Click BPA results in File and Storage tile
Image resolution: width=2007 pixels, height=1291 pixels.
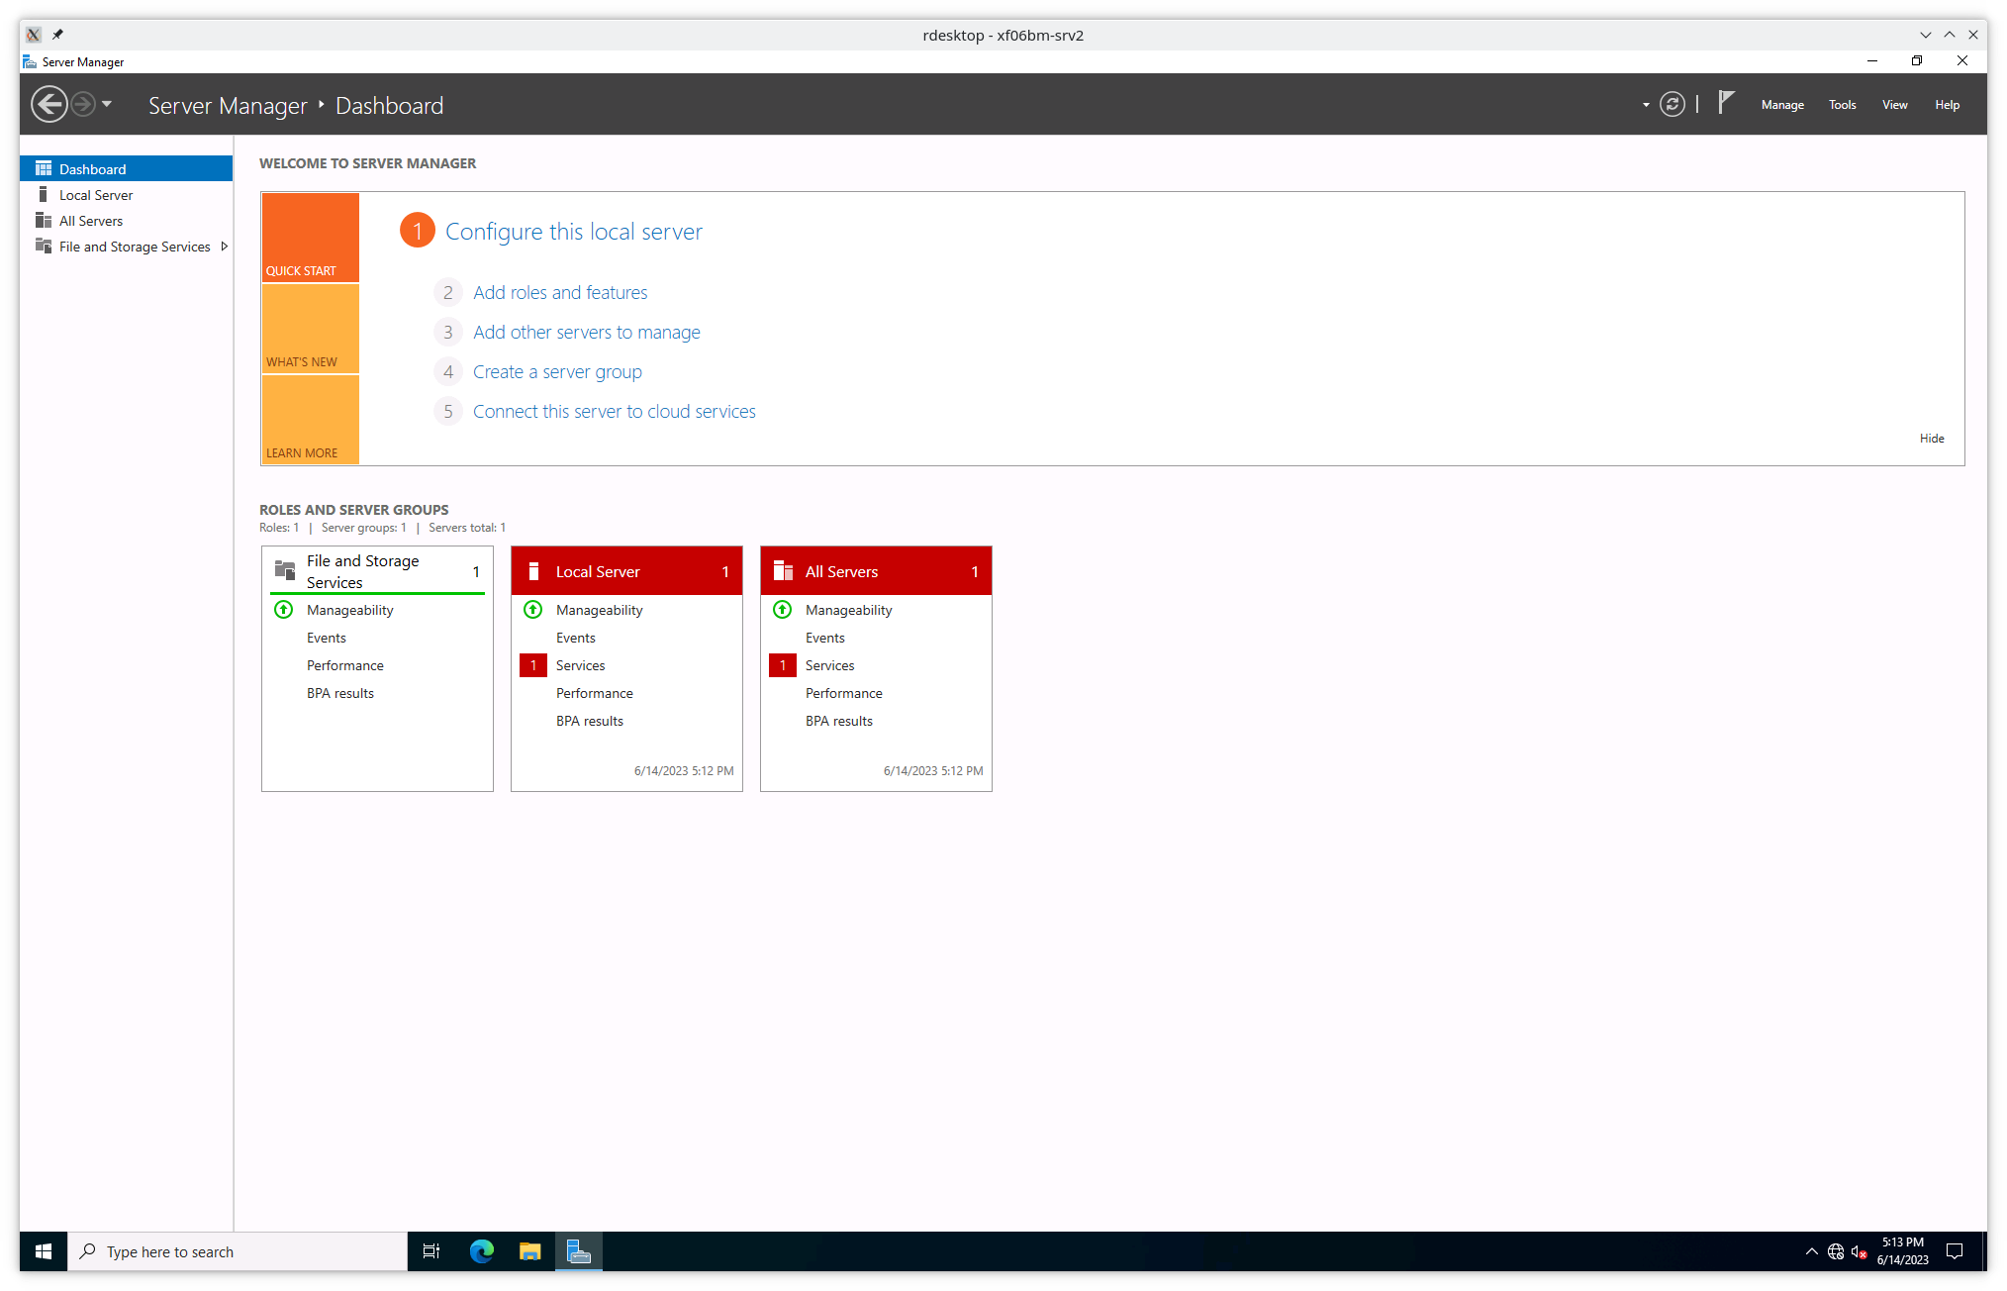pos(340,693)
